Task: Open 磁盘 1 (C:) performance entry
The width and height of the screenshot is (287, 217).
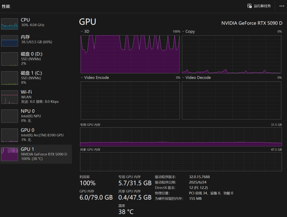Action: (x=36, y=78)
